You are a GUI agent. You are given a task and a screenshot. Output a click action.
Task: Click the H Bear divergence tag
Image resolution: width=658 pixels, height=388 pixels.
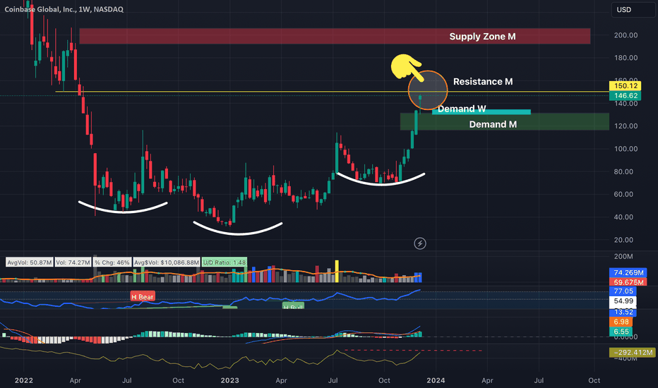point(143,296)
